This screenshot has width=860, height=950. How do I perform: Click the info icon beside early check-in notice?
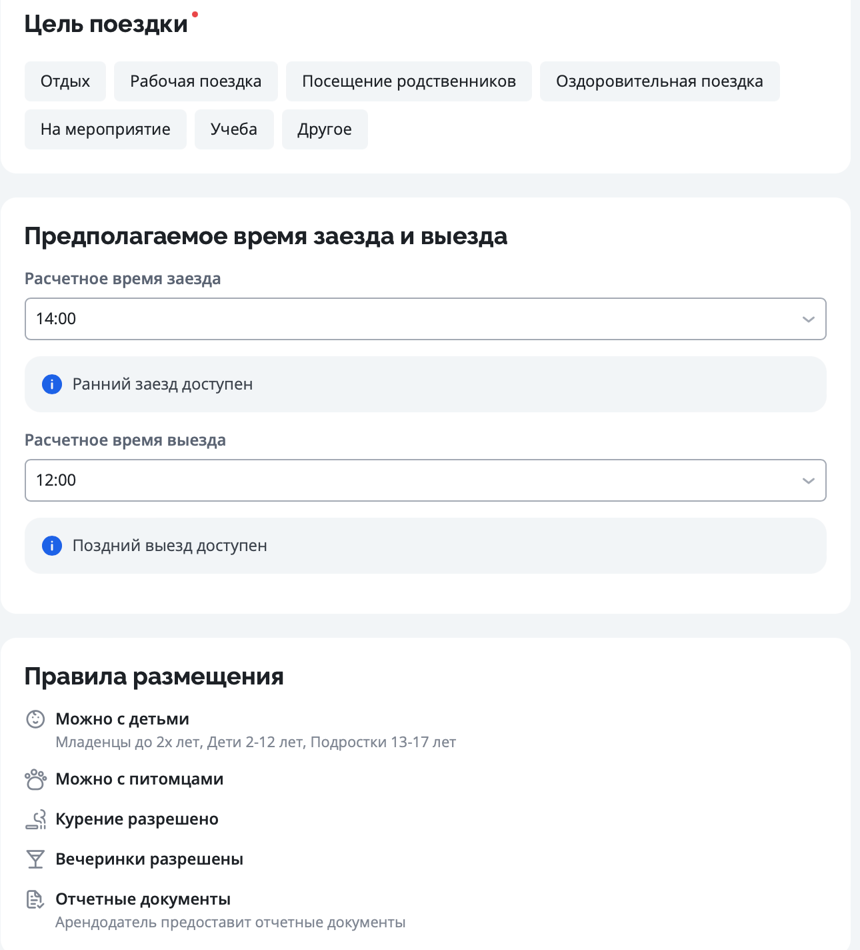click(52, 384)
